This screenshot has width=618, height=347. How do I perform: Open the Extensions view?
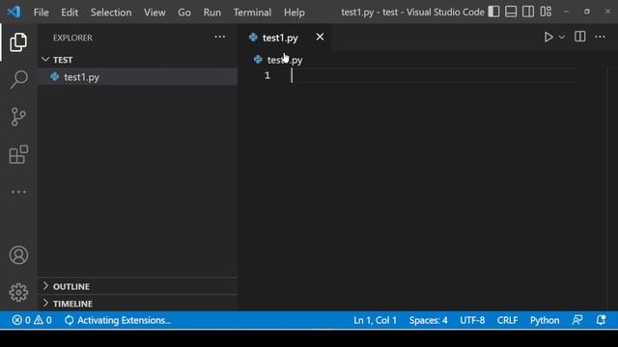18,154
